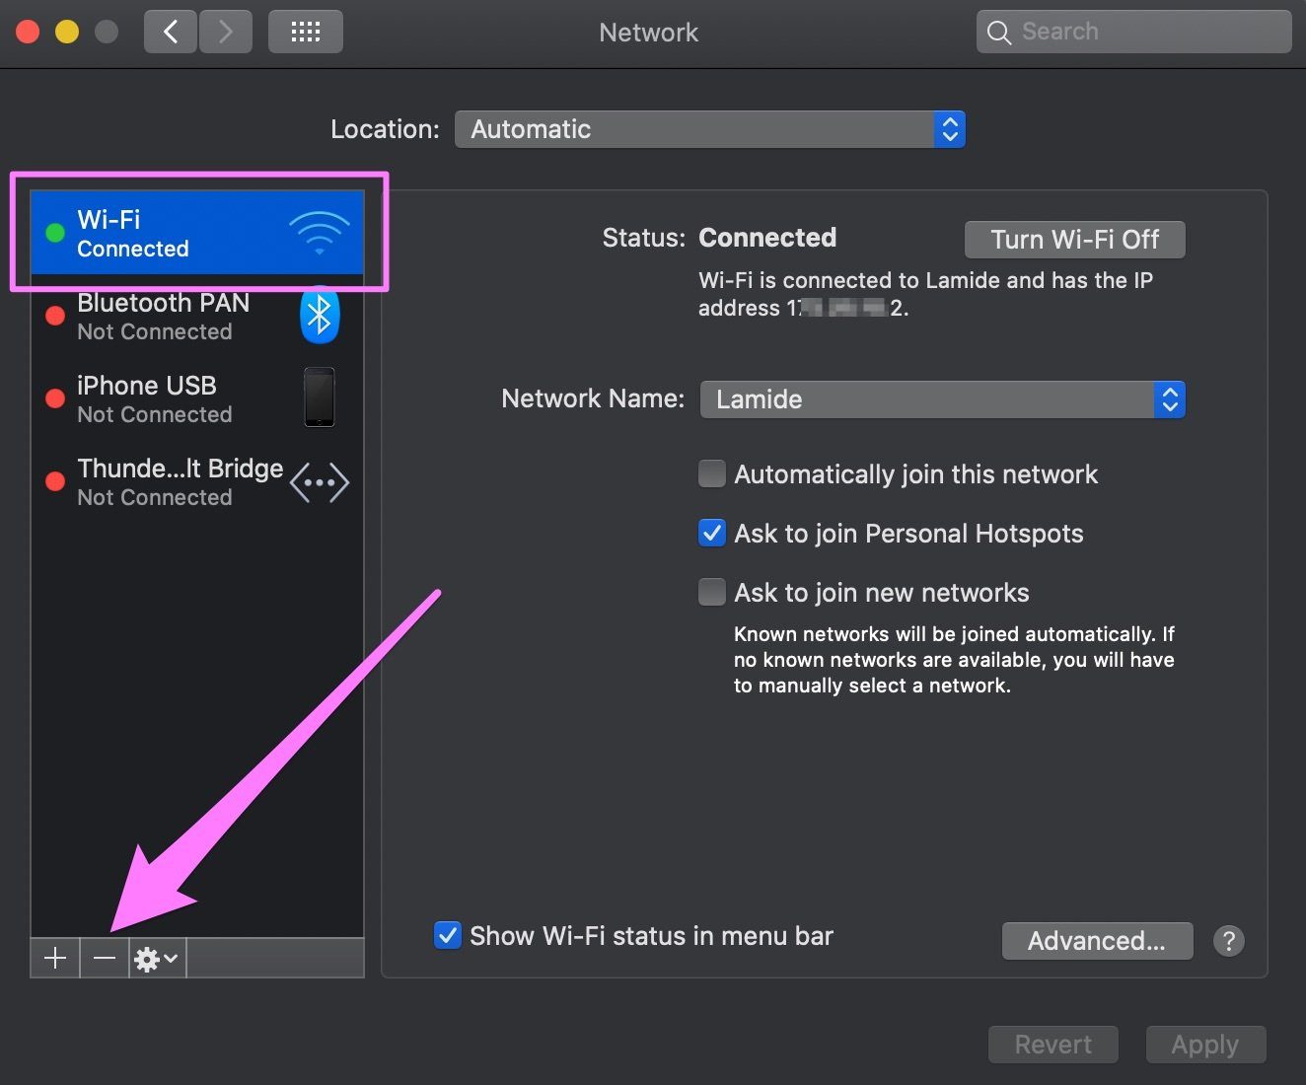Click the Wi-Fi signal icon
Screen dimensions: 1306x1085
point(320,233)
